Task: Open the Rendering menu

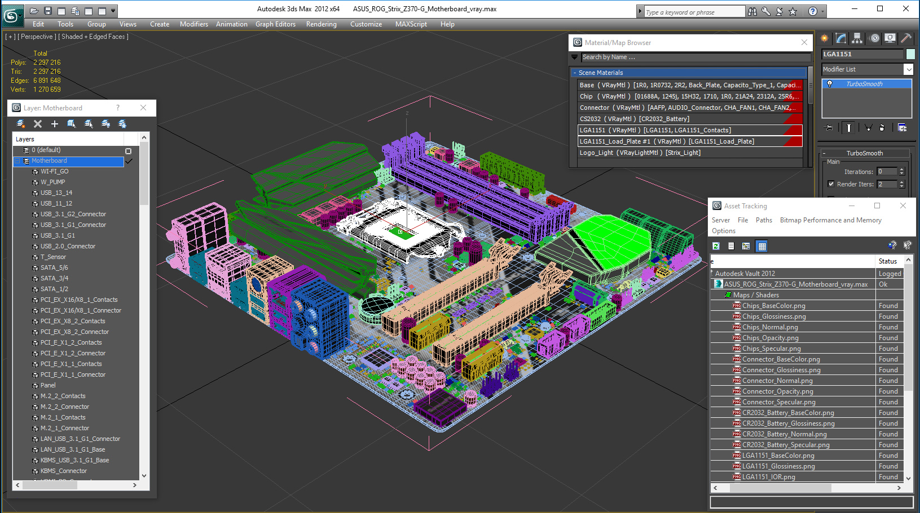Action: pyautogui.click(x=321, y=24)
